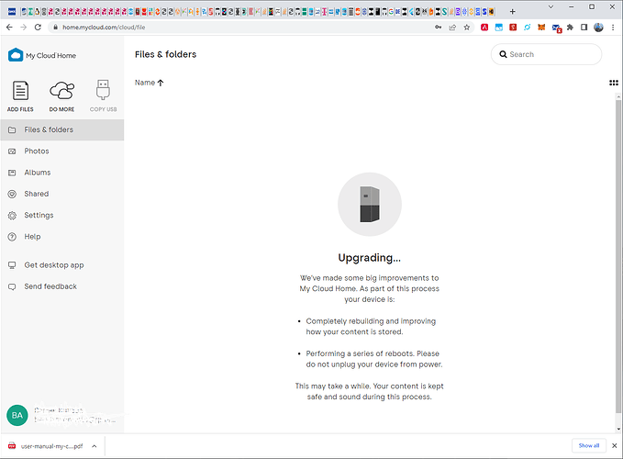Image resolution: width=623 pixels, height=459 pixels.
Task: Open the MetaMask fox extension
Action: (x=541, y=27)
